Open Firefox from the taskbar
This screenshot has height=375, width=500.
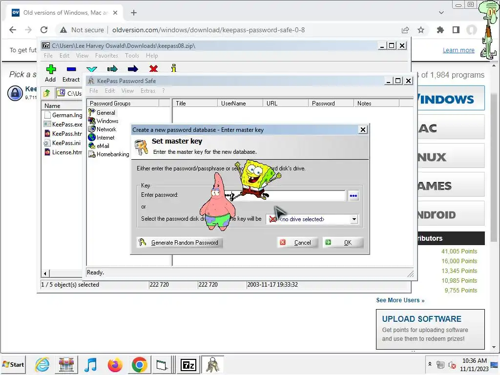coord(115,364)
